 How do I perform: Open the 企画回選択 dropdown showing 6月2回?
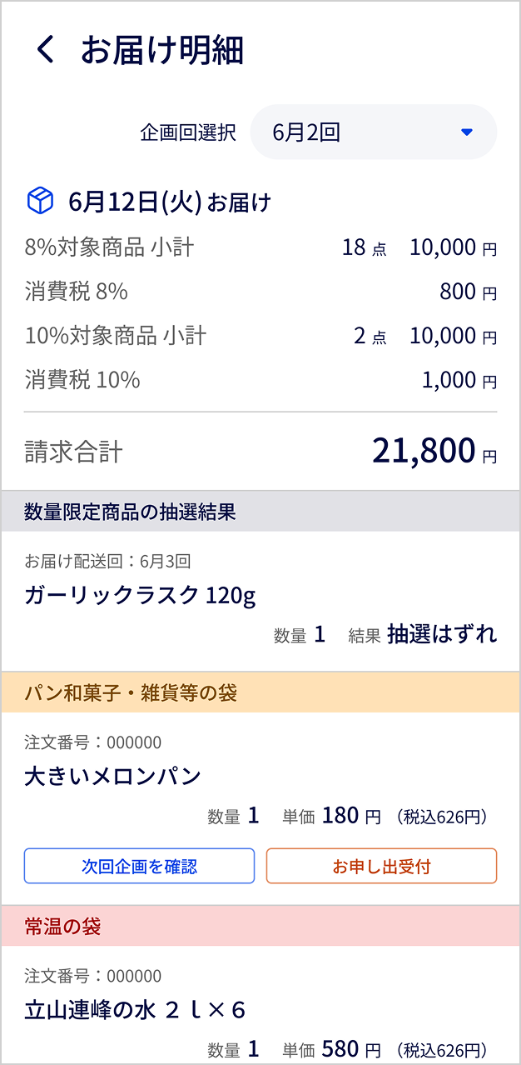click(373, 132)
